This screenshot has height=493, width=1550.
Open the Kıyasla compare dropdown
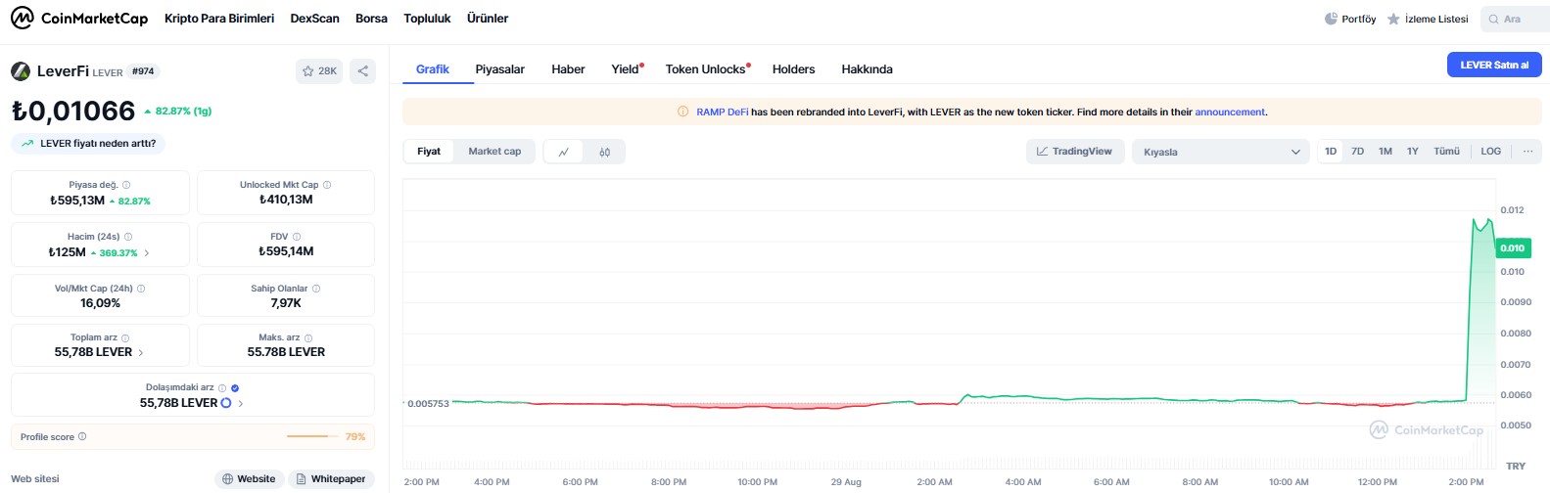pos(1220,152)
